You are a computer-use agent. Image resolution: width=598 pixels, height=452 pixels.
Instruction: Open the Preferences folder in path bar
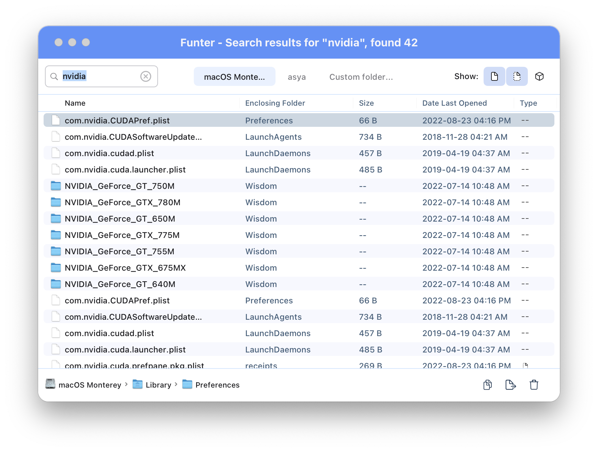tap(217, 385)
